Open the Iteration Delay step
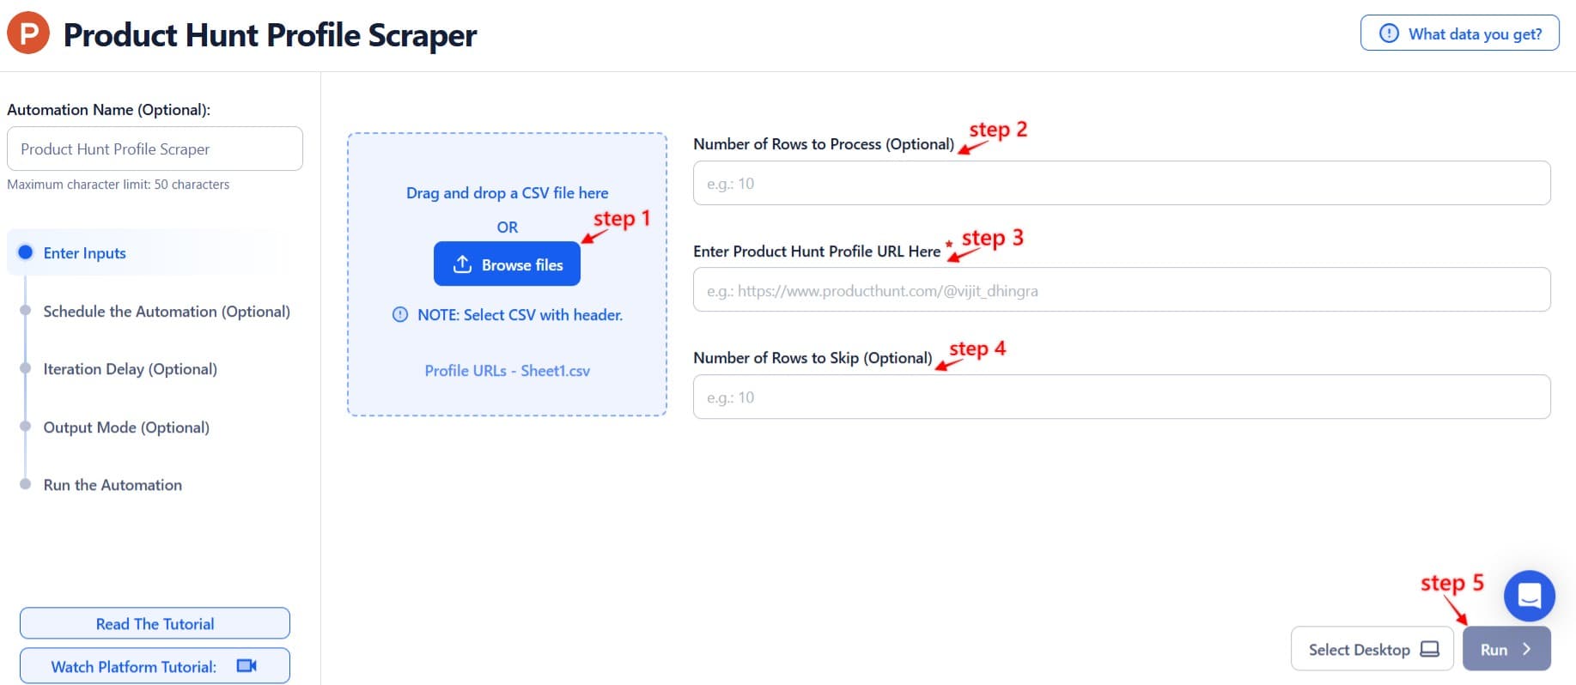 130,369
